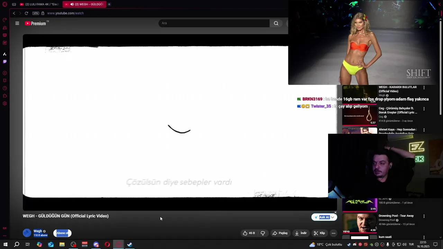Like the video with 45 B thumbs-up

click(x=249, y=233)
